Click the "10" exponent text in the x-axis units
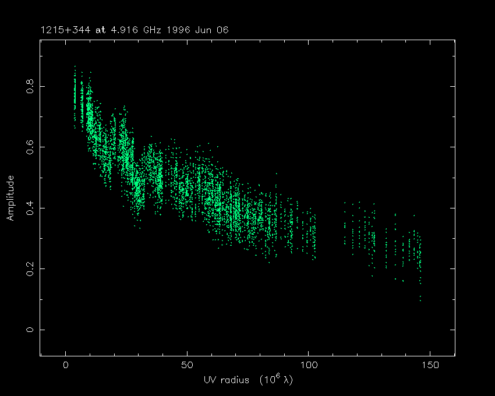The image size is (495, 396). pyautogui.click(x=270, y=380)
